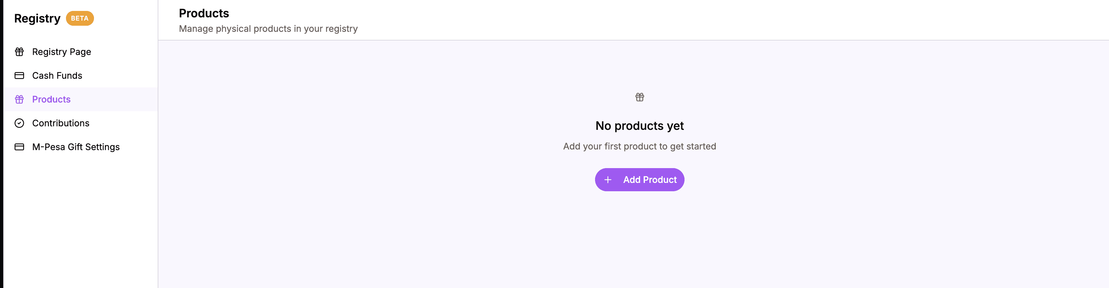Select the purple gift icon beside Products
Viewport: 1109px width, 288px height.
point(19,99)
